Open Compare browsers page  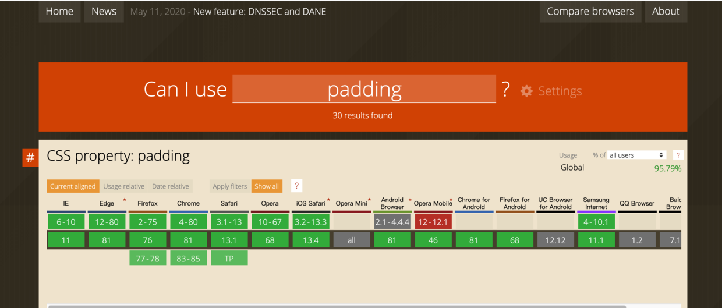590,11
